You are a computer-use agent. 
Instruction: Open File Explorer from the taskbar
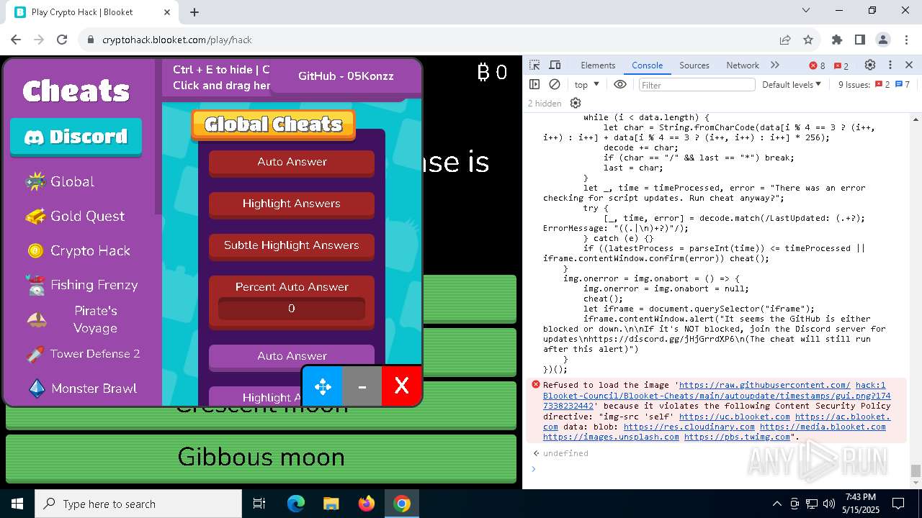point(331,504)
